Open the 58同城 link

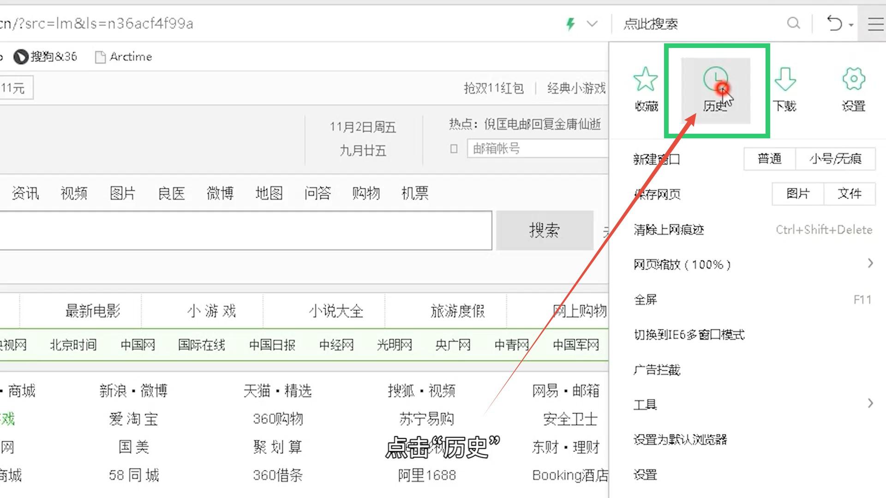134,475
